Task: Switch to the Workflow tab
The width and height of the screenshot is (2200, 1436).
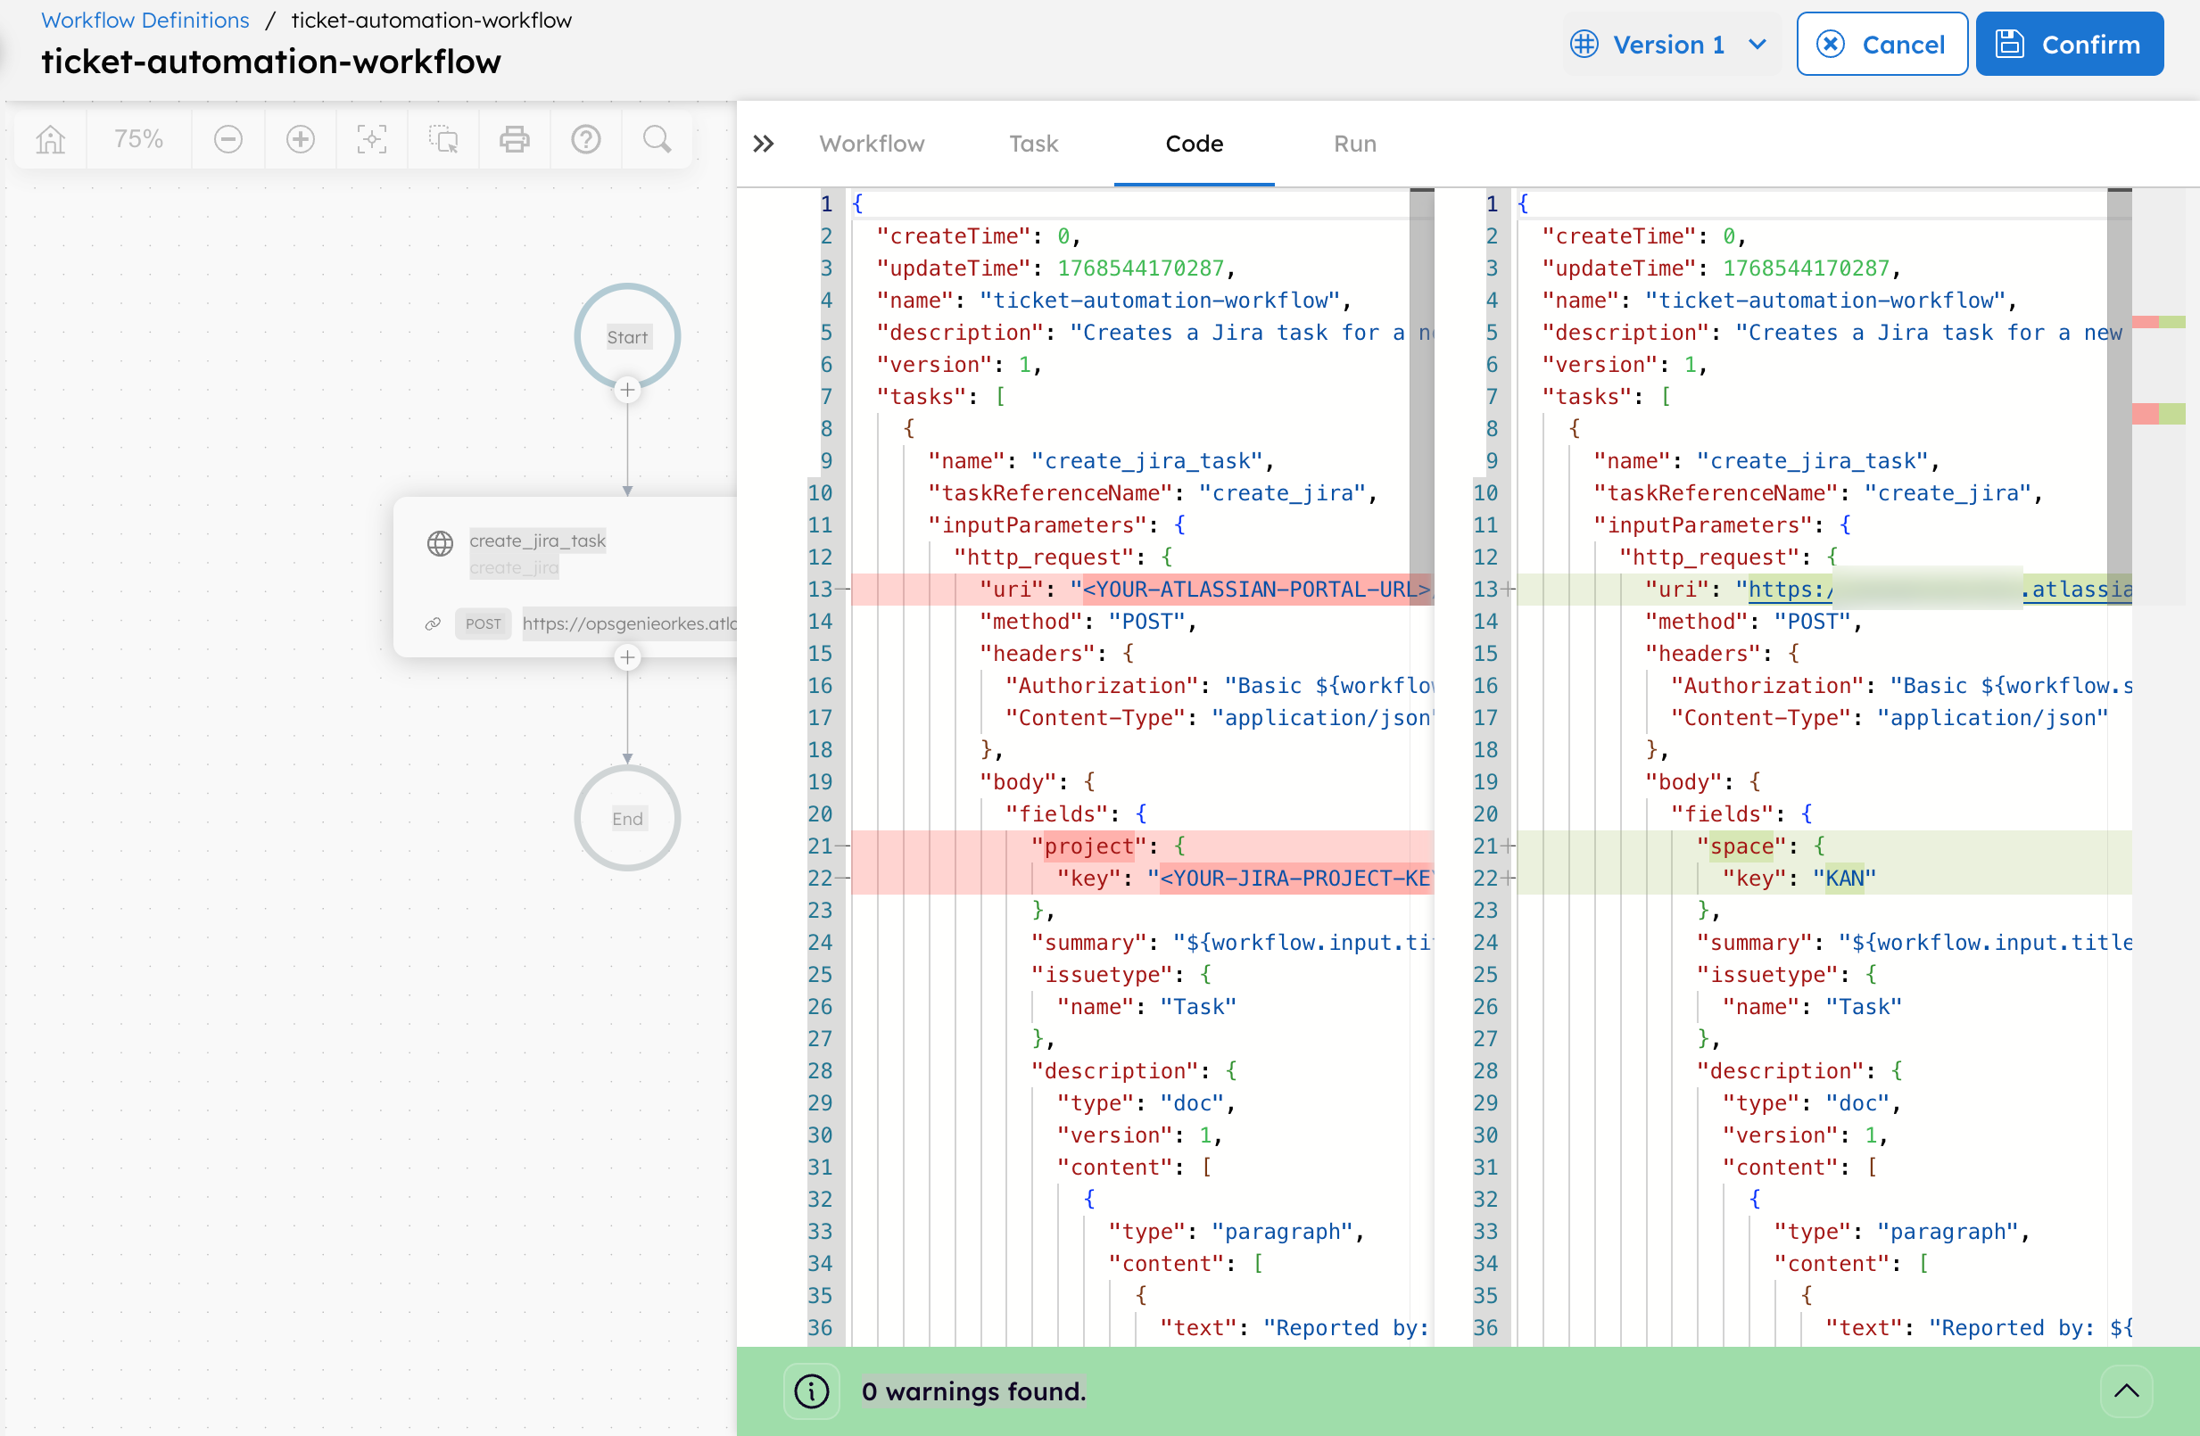Action: (x=872, y=144)
